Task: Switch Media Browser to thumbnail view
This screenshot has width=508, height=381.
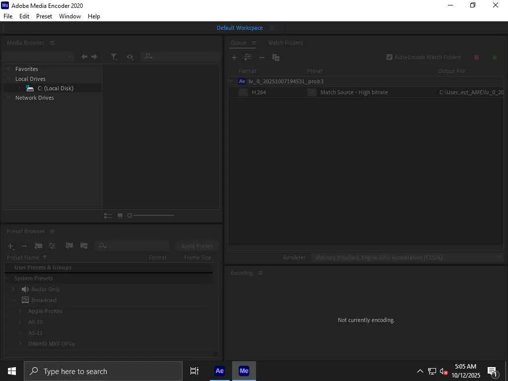Action: (x=120, y=215)
